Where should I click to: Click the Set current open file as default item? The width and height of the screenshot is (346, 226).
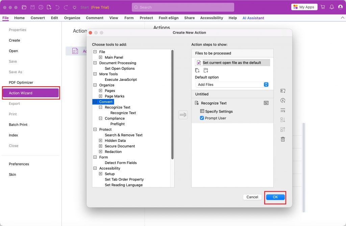tap(232, 63)
